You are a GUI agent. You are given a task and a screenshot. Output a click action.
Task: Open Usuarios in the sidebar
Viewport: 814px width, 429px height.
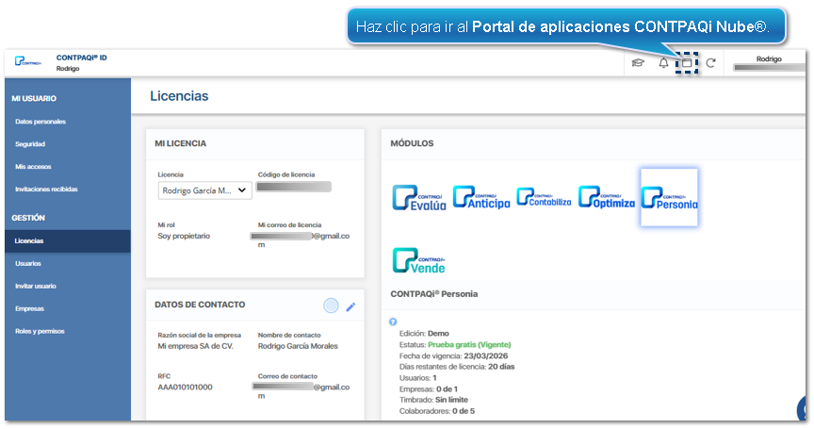click(28, 263)
